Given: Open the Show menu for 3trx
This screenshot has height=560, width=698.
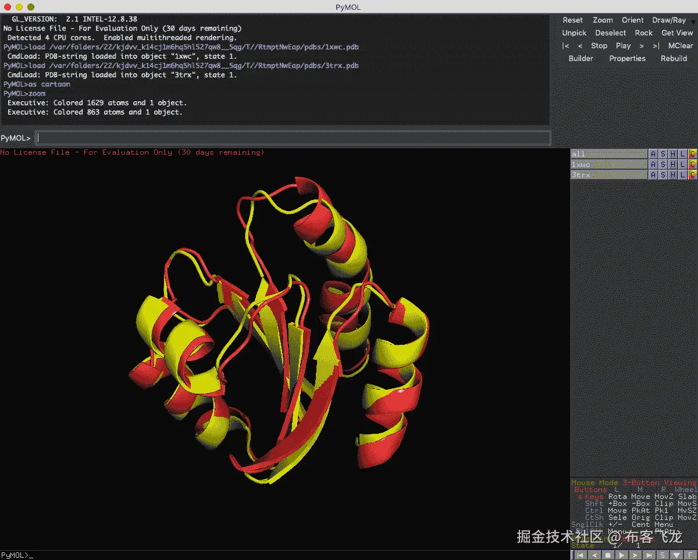Looking at the screenshot, I should tap(663, 175).
